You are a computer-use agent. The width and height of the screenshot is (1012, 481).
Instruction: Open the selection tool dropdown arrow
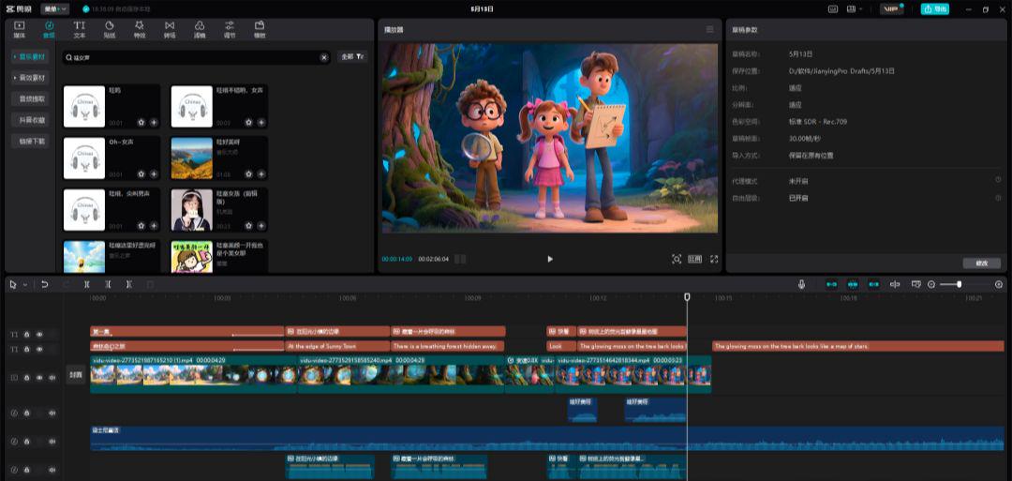(25, 284)
